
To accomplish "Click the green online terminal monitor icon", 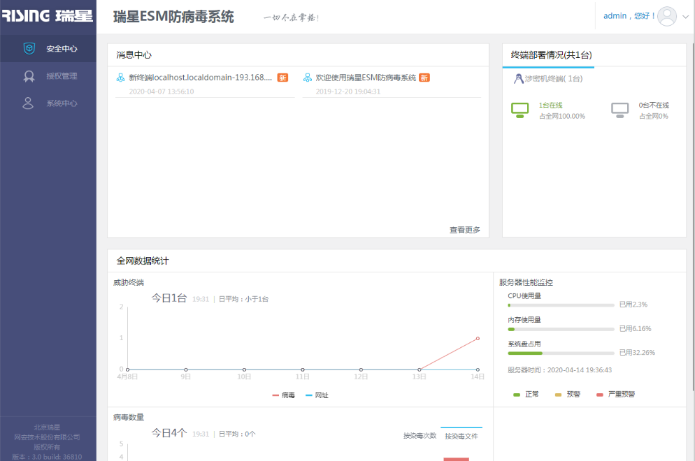I will 520,110.
